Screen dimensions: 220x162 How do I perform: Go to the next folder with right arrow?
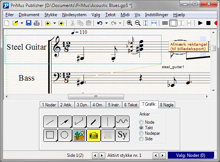tap(61, 23)
